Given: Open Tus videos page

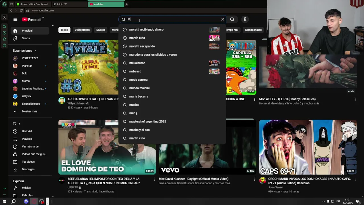Looking at the screenshot, I should [30, 162].
